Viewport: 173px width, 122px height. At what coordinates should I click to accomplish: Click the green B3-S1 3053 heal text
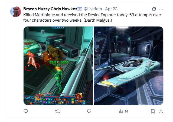(59, 62)
